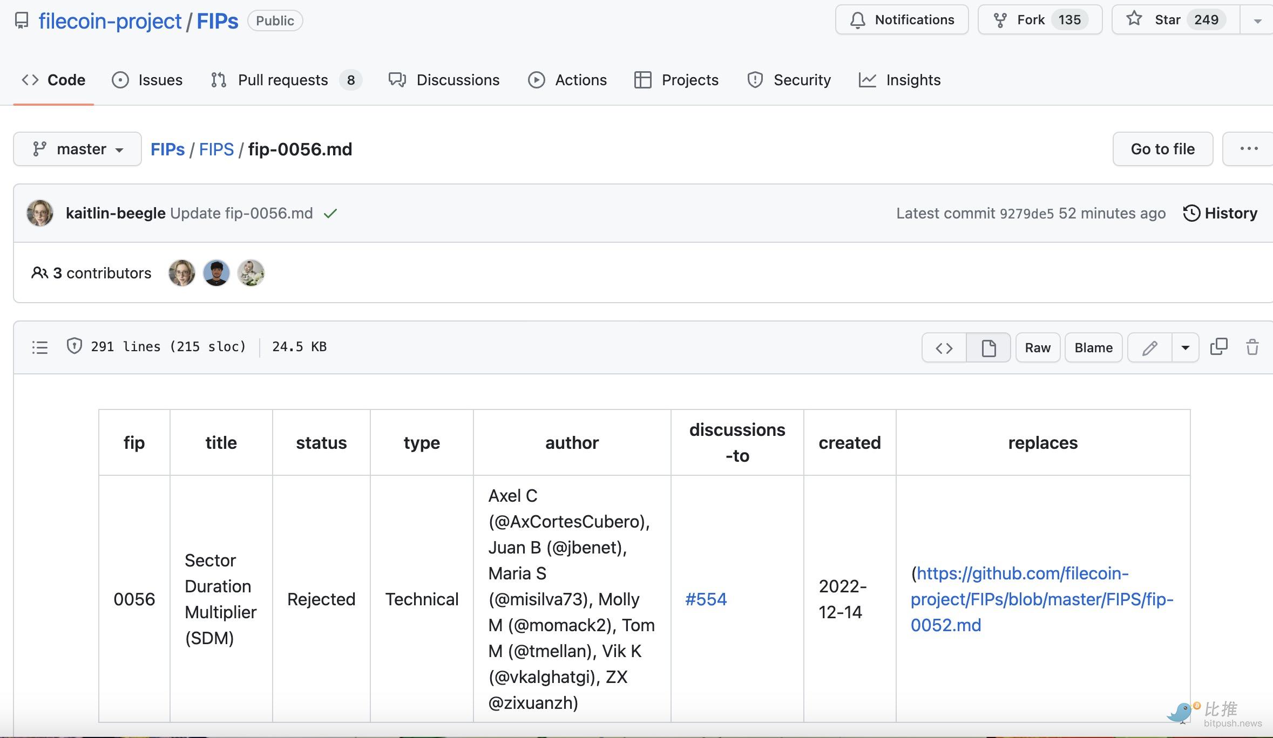Screen dimensions: 1273x738
Task: View file History
Action: pyautogui.click(x=1220, y=213)
